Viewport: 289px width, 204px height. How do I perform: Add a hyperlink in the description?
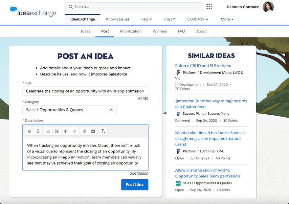click(x=84, y=131)
